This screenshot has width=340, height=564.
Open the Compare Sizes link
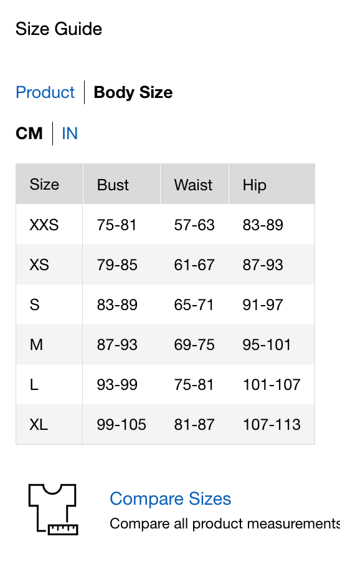[x=170, y=499]
